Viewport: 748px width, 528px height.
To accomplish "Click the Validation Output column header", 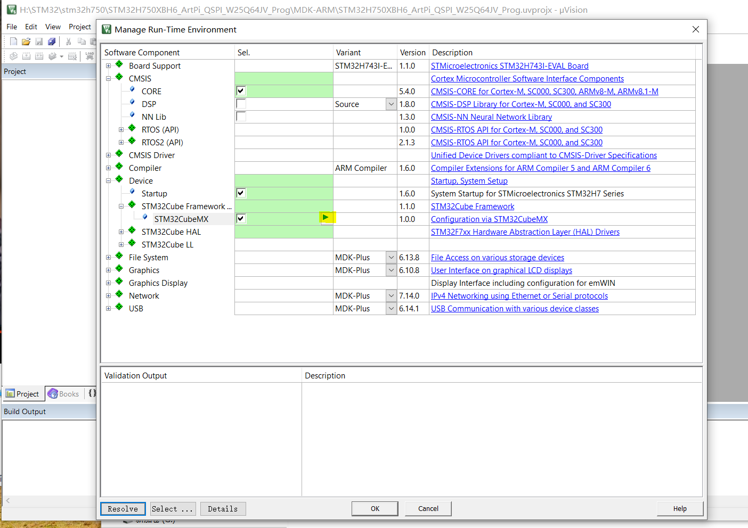I will coord(201,375).
